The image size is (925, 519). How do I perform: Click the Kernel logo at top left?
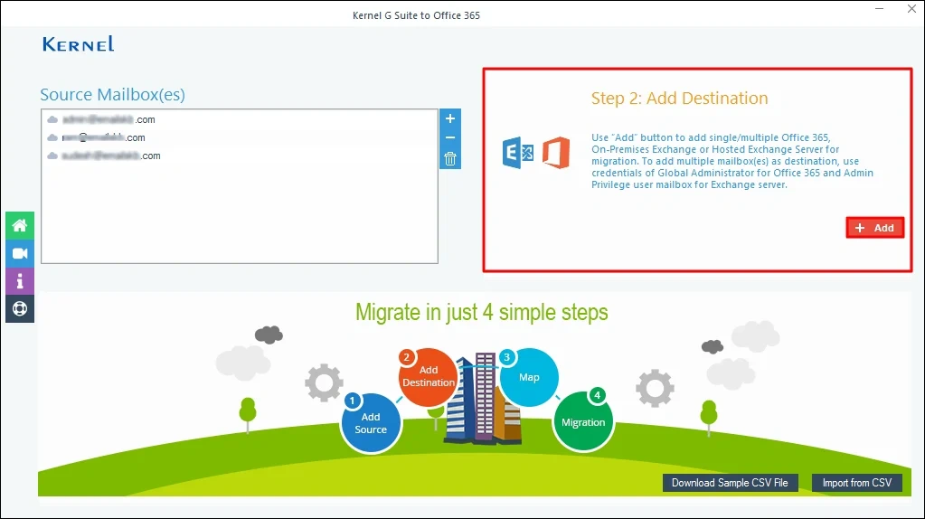(x=78, y=44)
